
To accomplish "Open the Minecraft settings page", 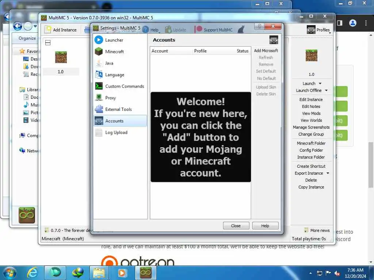I will 120,51.
